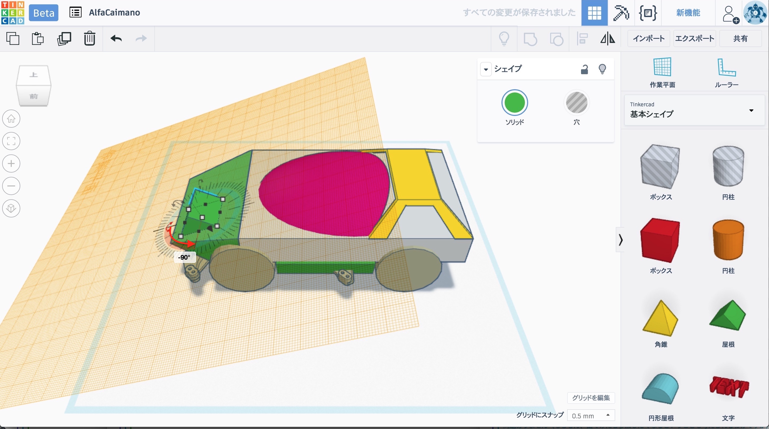The height and width of the screenshot is (429, 769).
Task: Open the snap grid 0.5 mm dropdown
Action: [x=591, y=415]
